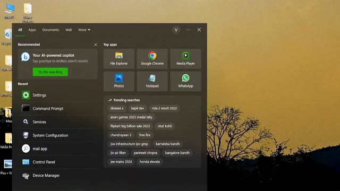340x191 pixels.
Task: Open the three-dot options menu
Action: pos(189,30)
